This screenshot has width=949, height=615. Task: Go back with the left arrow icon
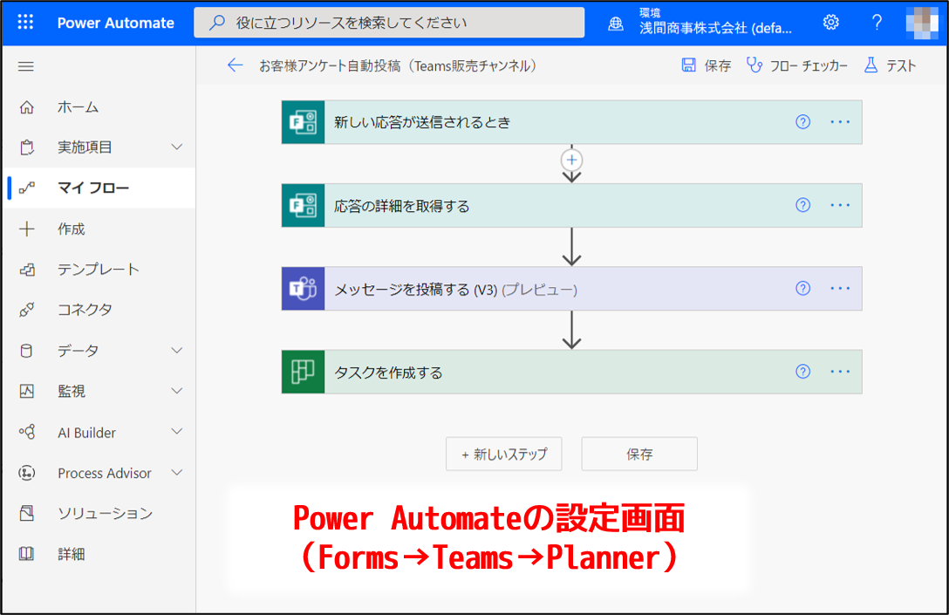click(235, 65)
